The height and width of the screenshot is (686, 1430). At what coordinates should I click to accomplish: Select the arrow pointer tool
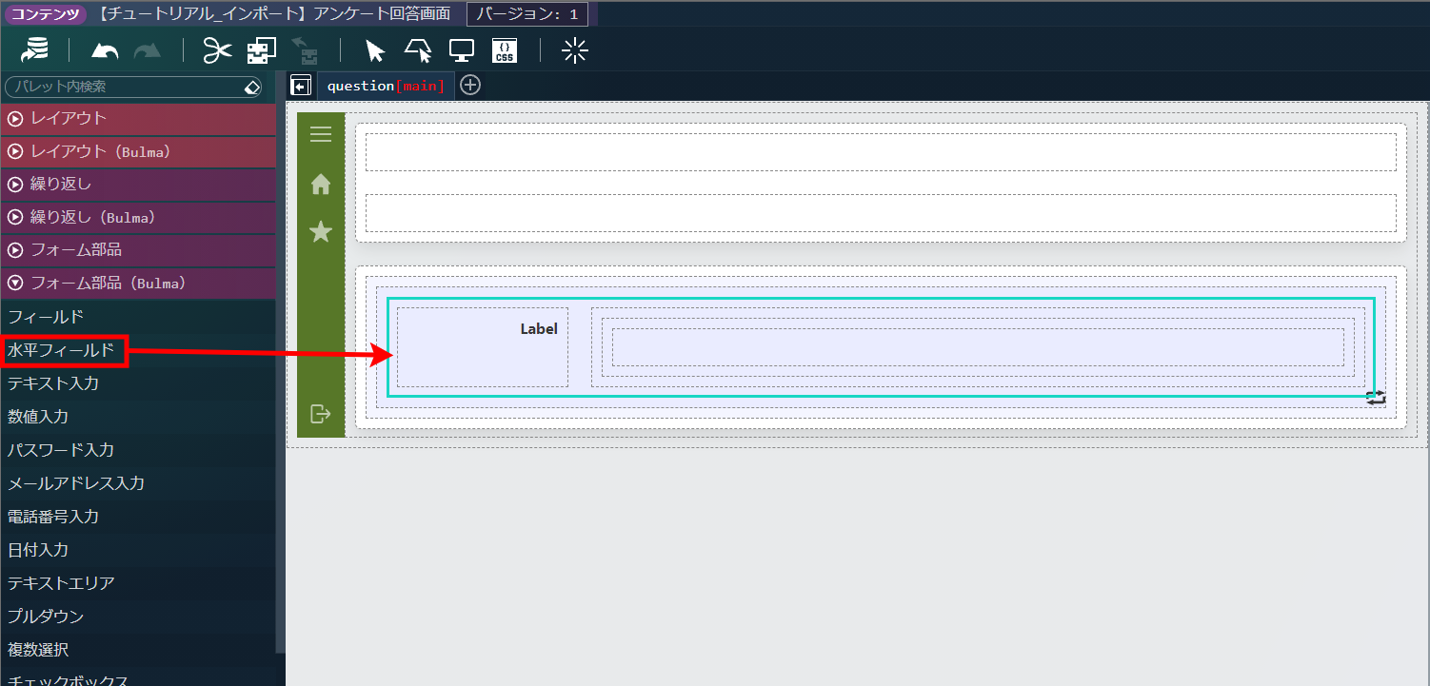(375, 50)
